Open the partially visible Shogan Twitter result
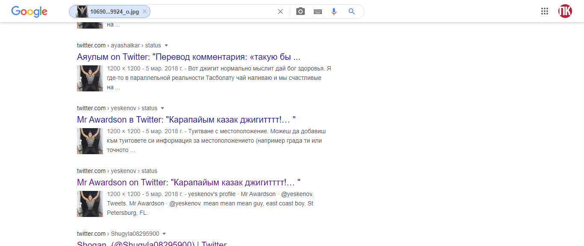This screenshot has width=584, height=246. click(152, 243)
